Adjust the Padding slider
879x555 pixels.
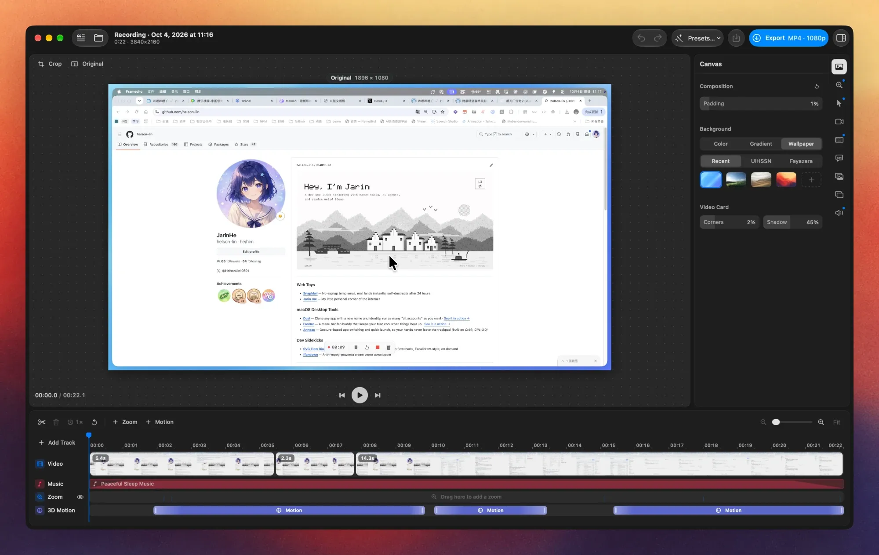click(761, 104)
